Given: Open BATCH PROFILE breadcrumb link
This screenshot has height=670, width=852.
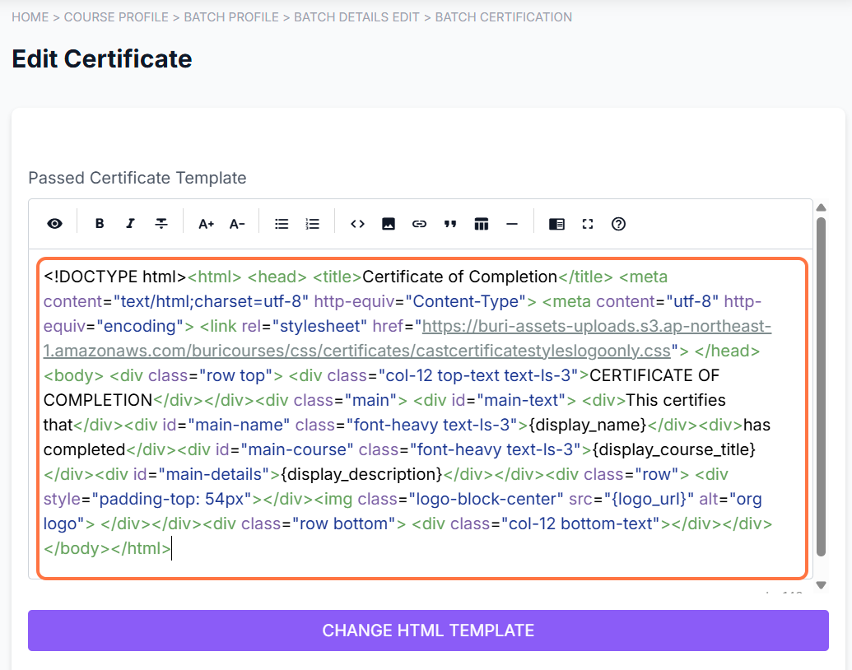Looking at the screenshot, I should click(x=231, y=17).
